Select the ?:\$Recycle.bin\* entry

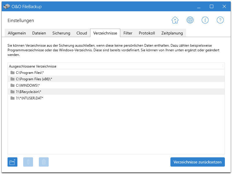pyautogui.click(x=116, y=92)
